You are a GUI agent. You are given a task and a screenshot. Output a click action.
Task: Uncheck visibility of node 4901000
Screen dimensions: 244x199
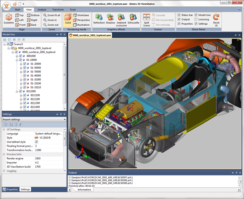tap(20, 56)
